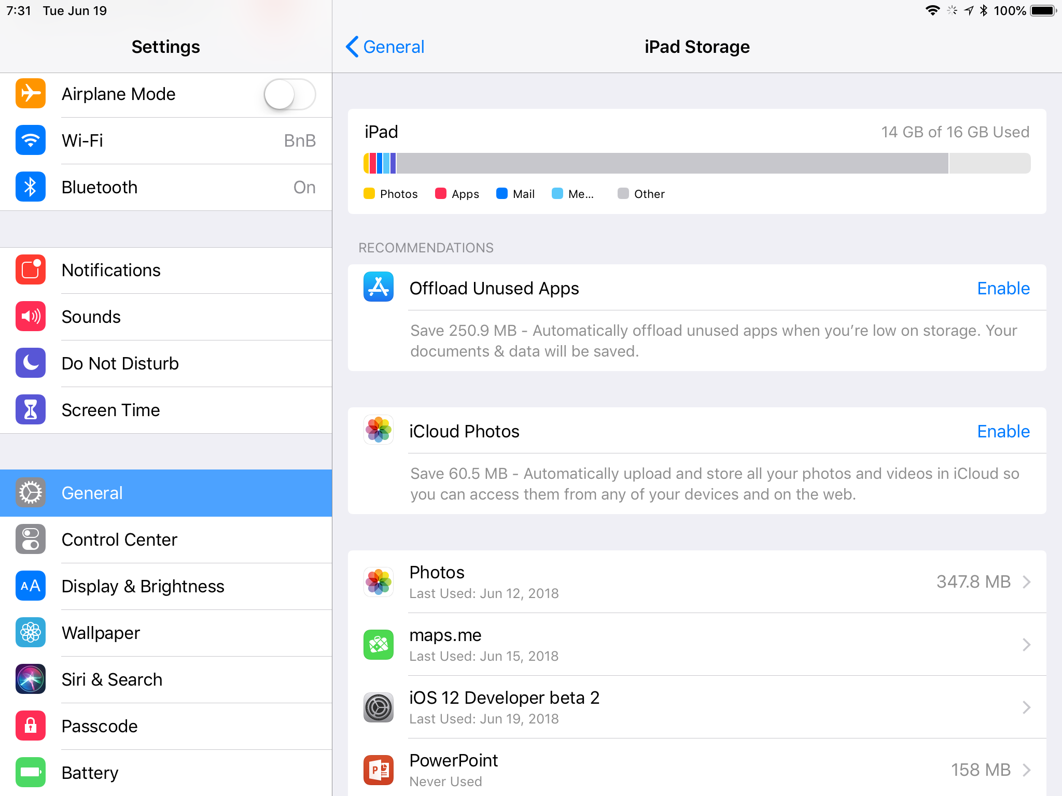Tap the maps.me green app icon
1062x796 pixels.
[379, 645]
